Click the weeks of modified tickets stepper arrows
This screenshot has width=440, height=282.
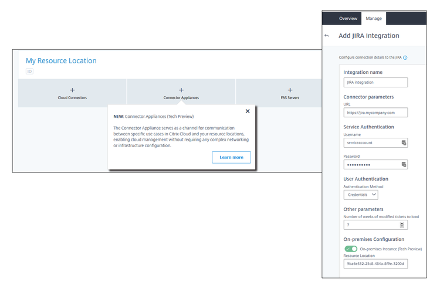402,225
